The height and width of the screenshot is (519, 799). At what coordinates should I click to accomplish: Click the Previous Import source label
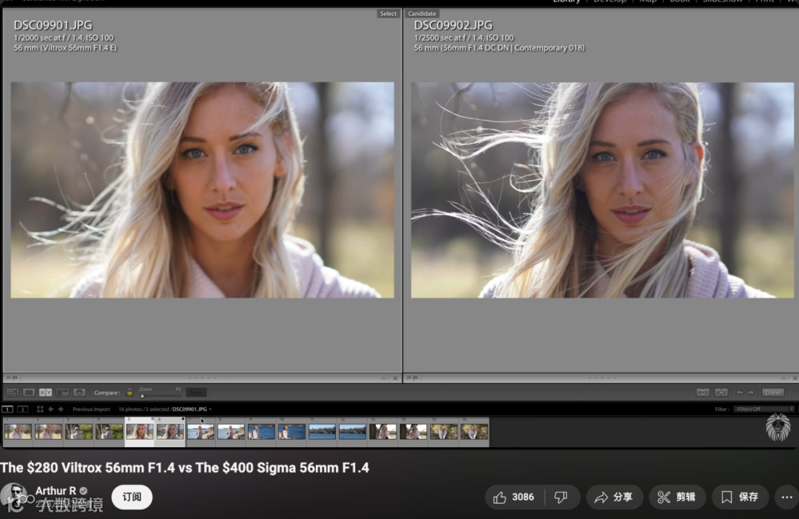tap(91, 409)
